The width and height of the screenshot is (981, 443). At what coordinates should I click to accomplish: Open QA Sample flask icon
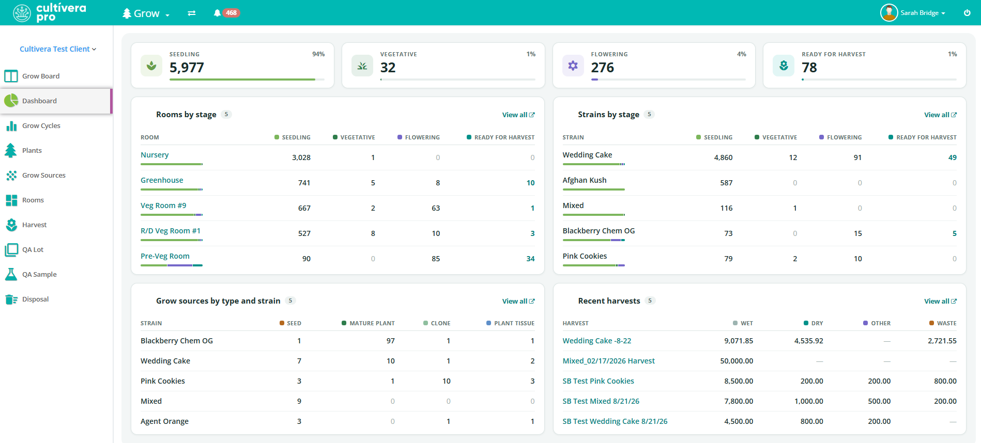tap(11, 274)
